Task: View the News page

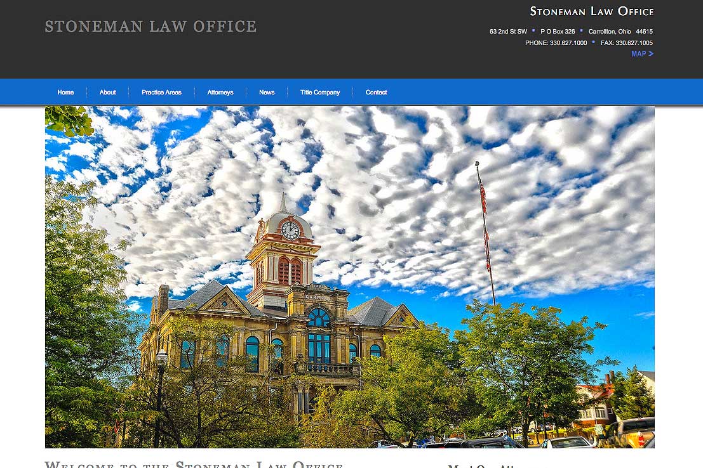Action: point(267,92)
